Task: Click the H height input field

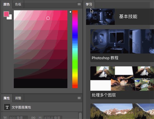Action: click(x=53, y=117)
